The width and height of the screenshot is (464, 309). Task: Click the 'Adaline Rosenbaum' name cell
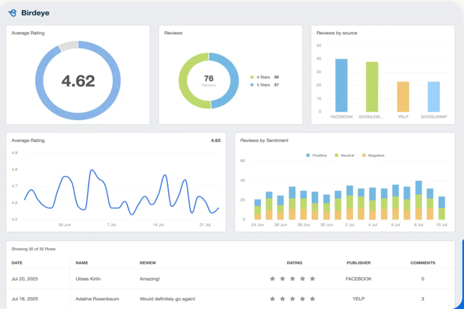click(97, 299)
